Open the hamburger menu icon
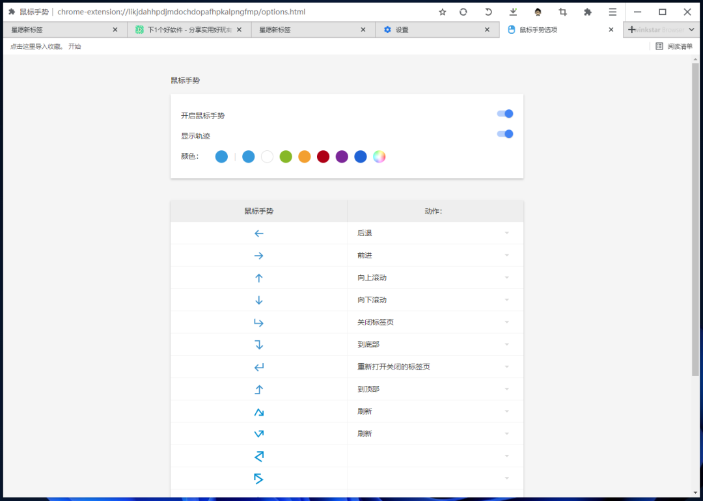Viewport: 703px width, 501px height. click(613, 12)
